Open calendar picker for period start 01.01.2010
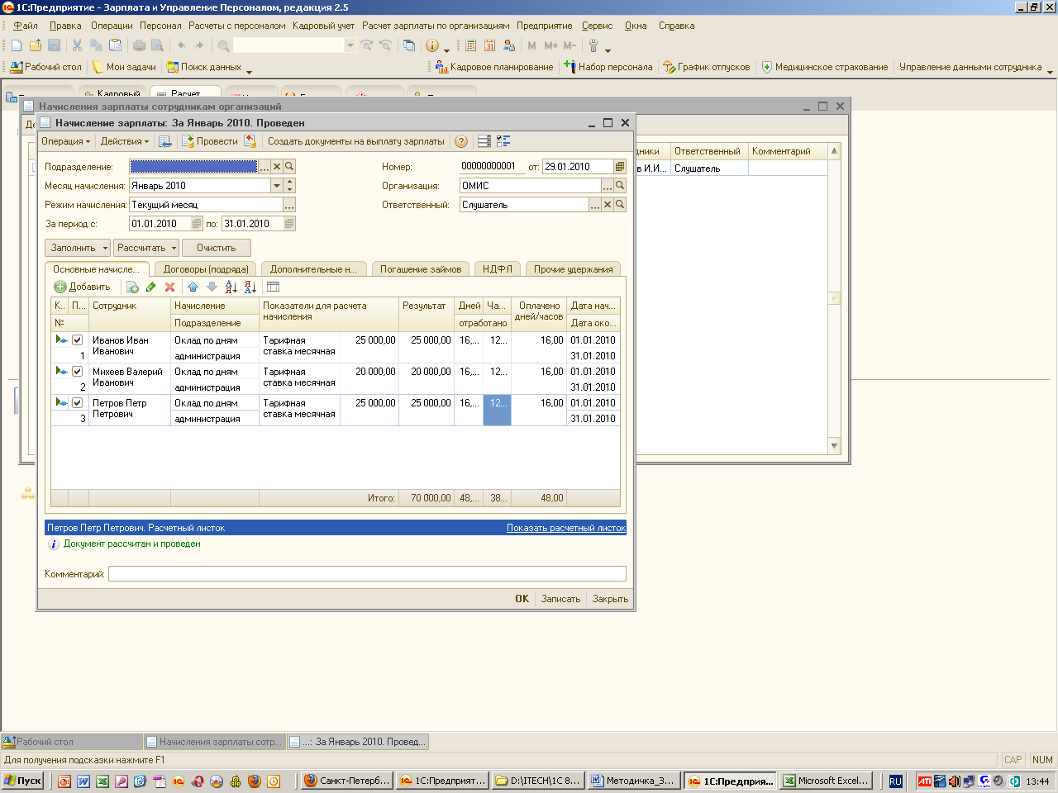 point(197,224)
